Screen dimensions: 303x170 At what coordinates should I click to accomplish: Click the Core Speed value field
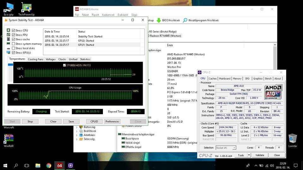[226, 127]
